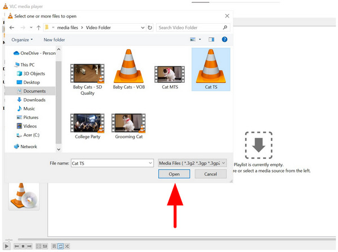Open Music folder in sidebar
338x252 pixels.
[26, 109]
